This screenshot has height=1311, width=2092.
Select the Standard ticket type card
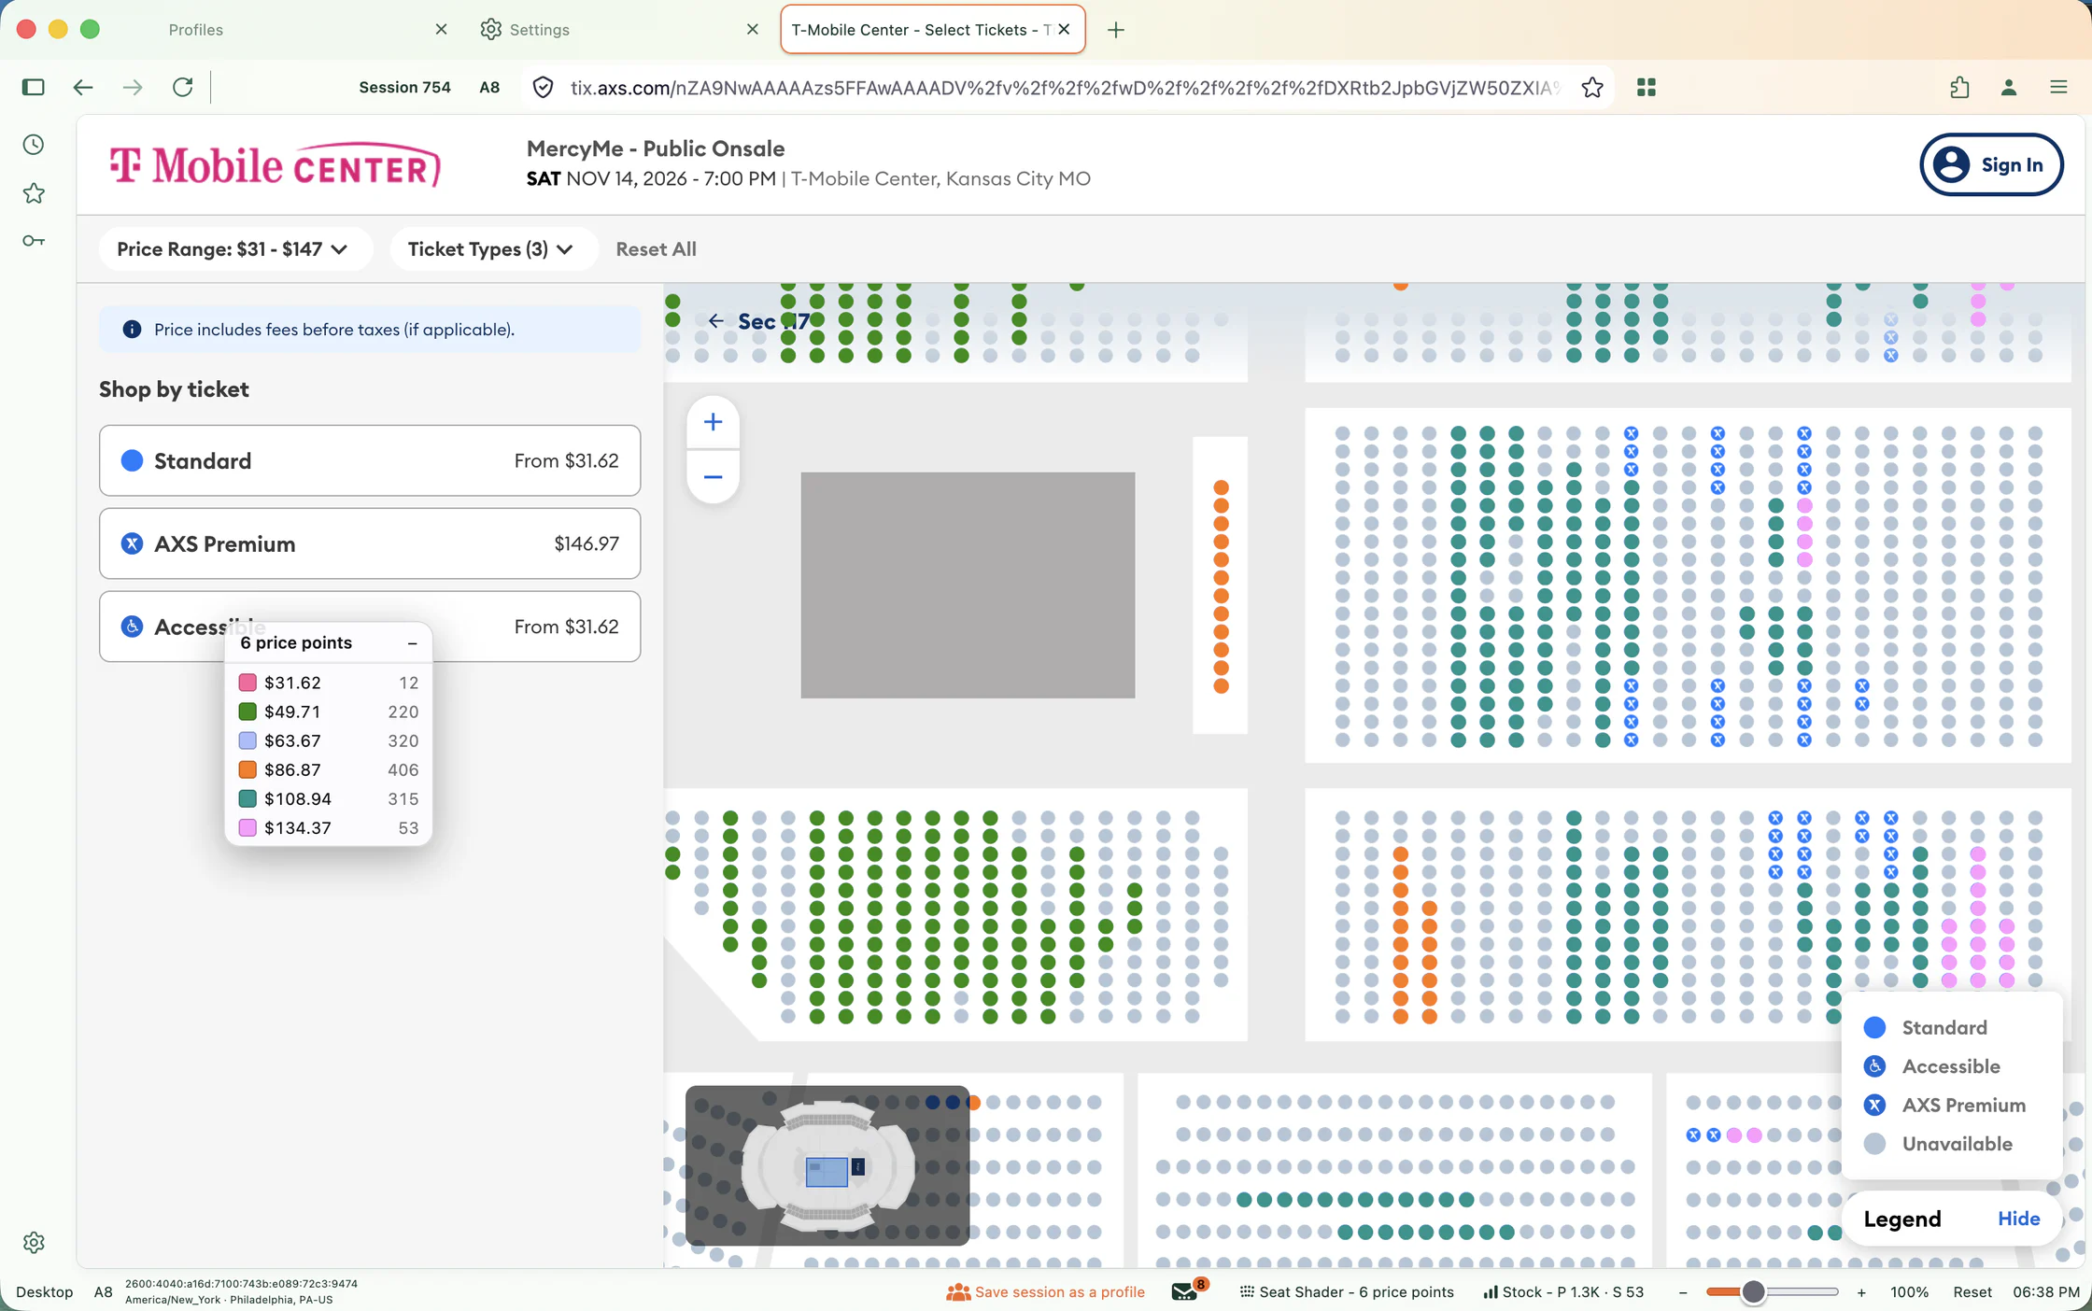point(370,460)
